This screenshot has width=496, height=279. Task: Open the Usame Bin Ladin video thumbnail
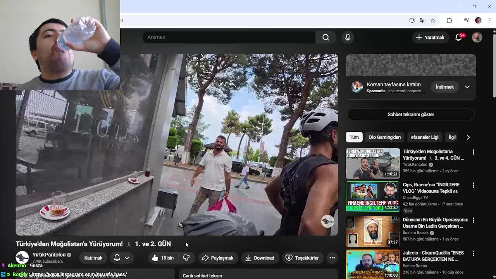pos(373,231)
